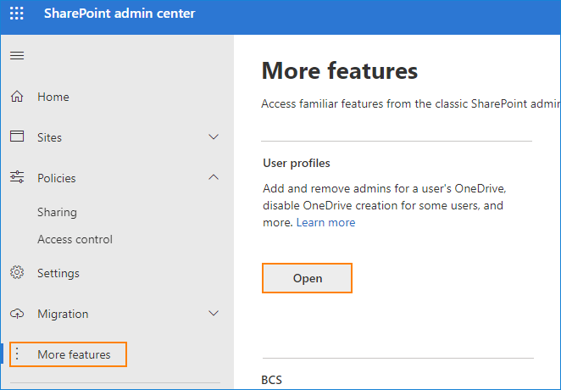Image resolution: width=561 pixels, height=390 pixels.
Task: Click the Policies sliders icon
Action: tap(17, 177)
